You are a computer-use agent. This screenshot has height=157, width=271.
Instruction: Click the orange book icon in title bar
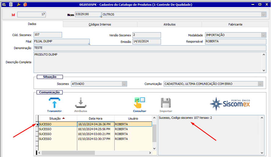pos(25,5)
